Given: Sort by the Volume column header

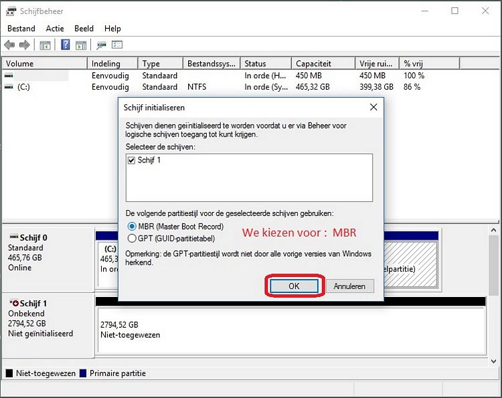Looking at the screenshot, I should tap(44, 64).
